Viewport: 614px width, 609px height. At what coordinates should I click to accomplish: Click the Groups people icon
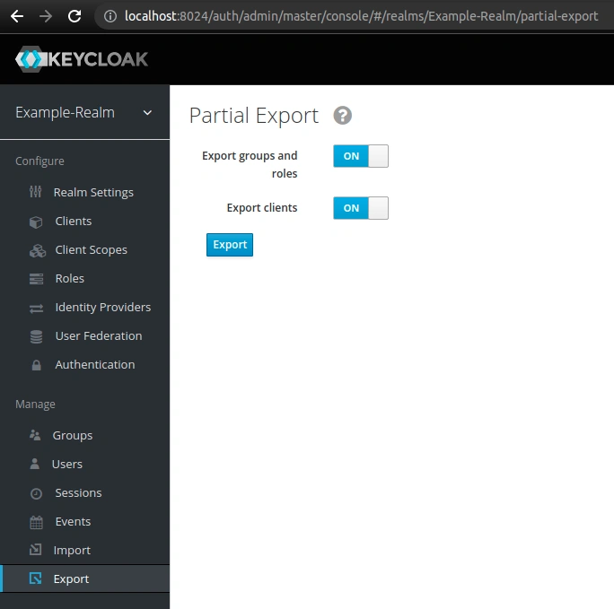pos(35,435)
